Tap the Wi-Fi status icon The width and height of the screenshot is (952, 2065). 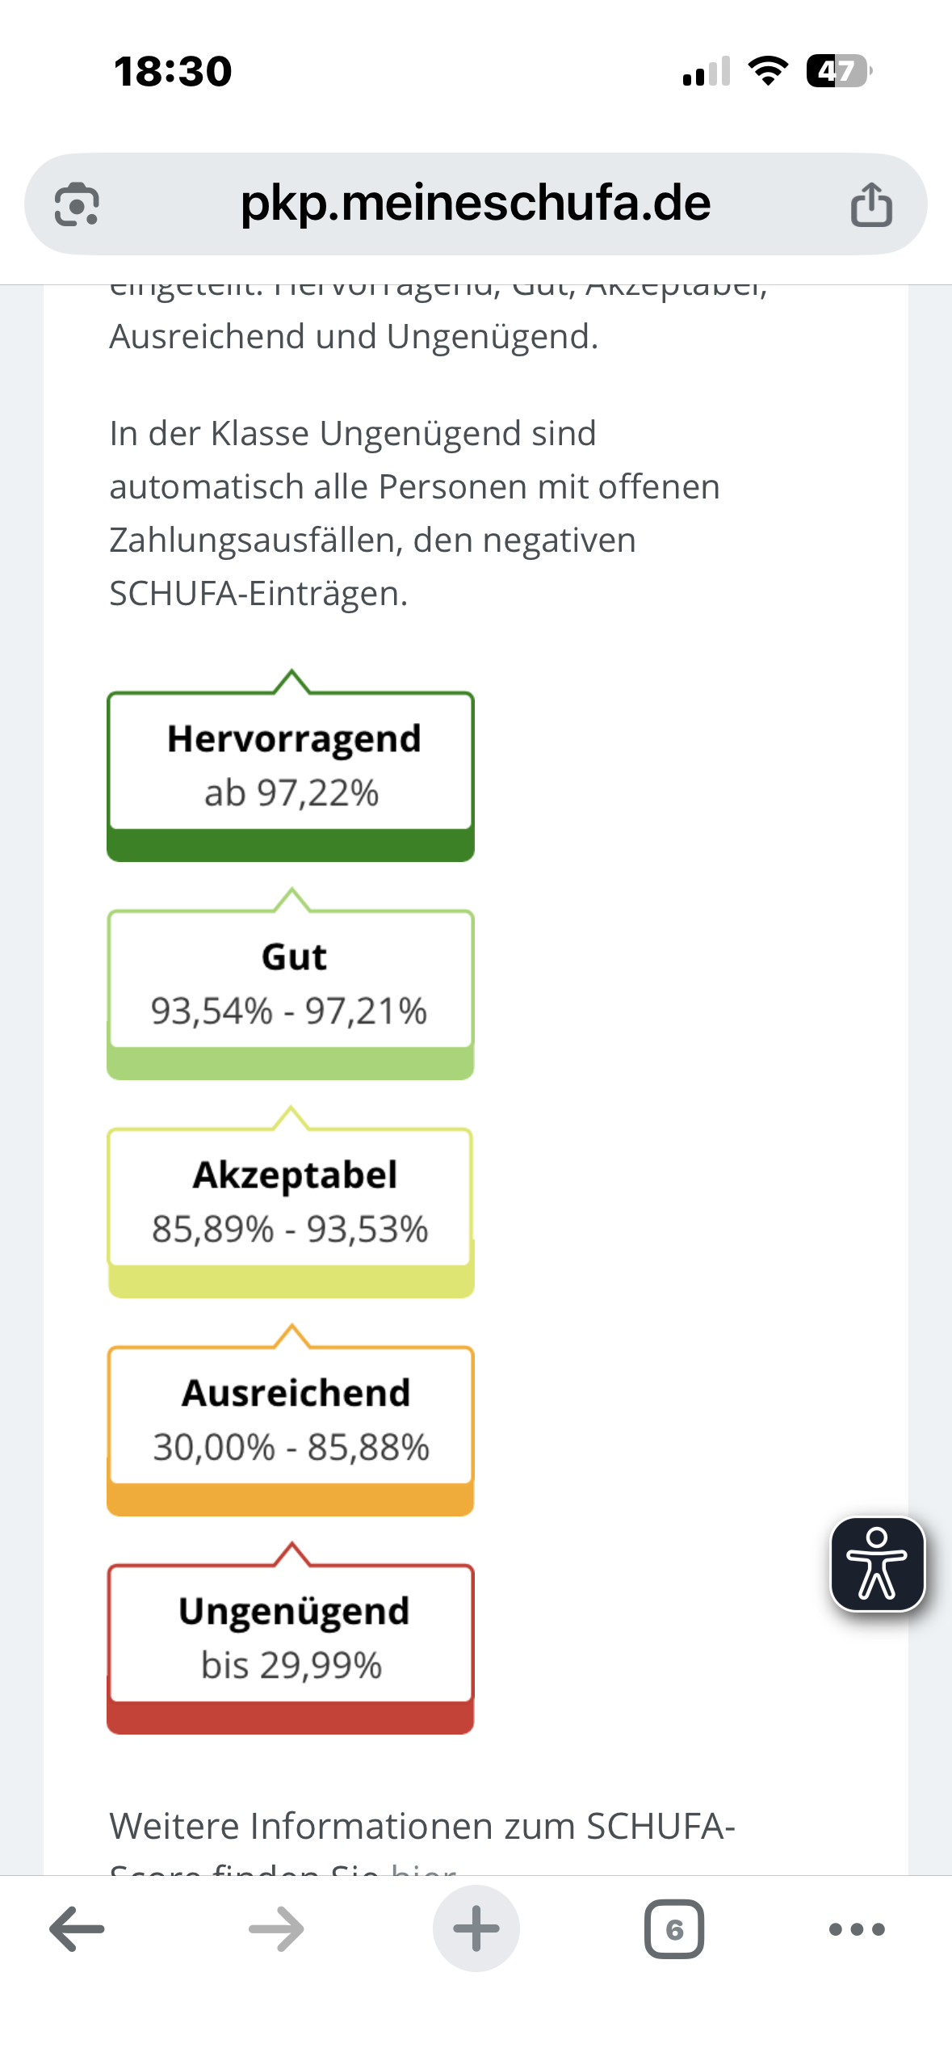(x=769, y=71)
